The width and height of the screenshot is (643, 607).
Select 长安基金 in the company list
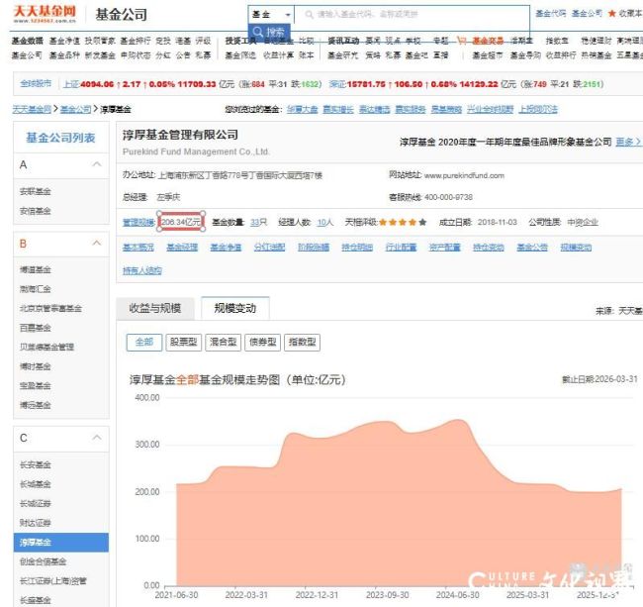36,464
